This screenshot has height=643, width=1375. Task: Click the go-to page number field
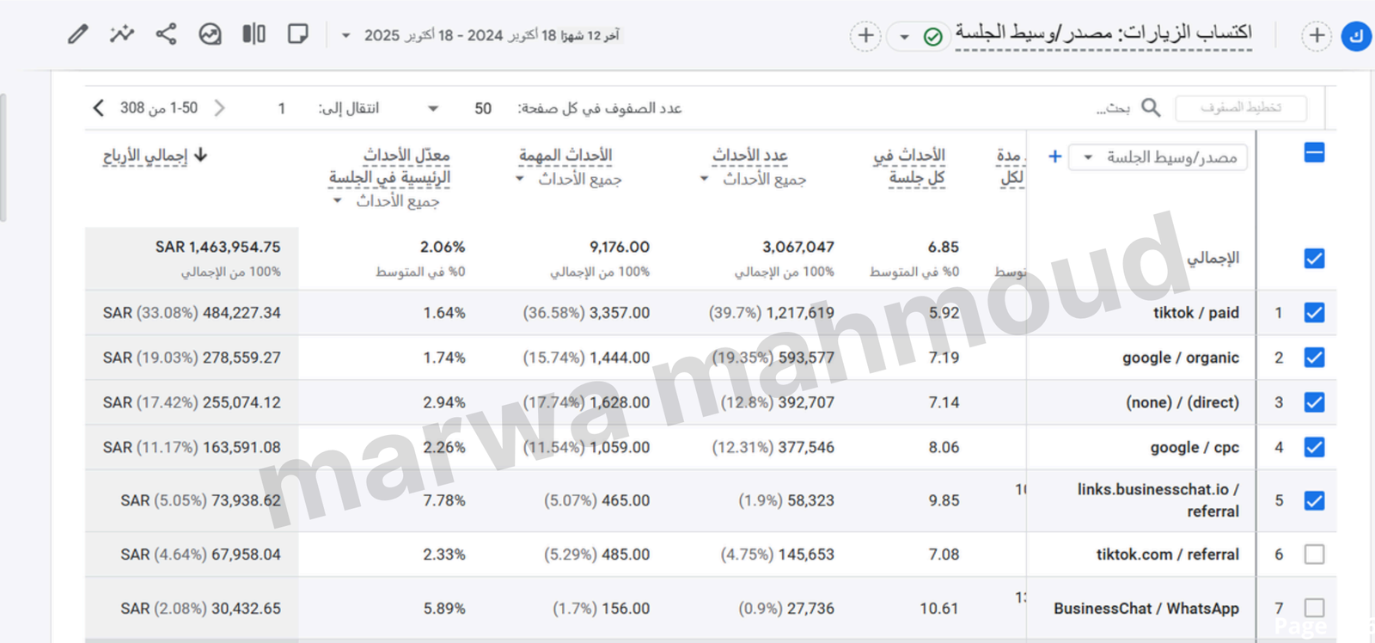pyautogui.click(x=282, y=108)
